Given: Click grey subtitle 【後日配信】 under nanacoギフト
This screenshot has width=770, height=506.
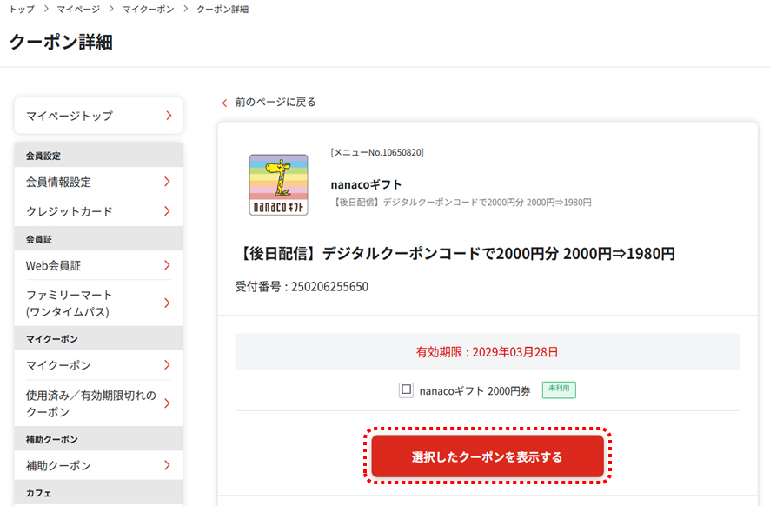Looking at the screenshot, I should [461, 203].
